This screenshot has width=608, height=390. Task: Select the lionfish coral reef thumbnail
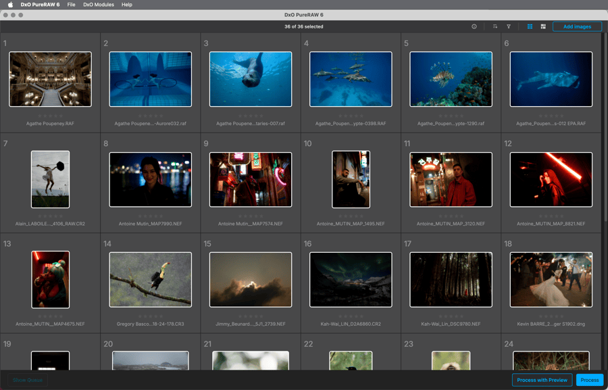click(x=451, y=79)
